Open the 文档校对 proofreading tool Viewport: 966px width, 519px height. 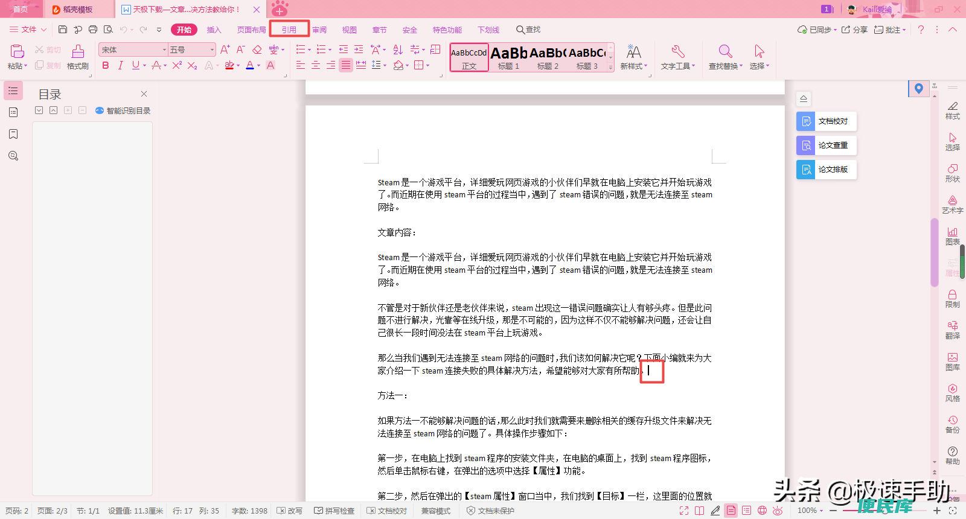click(826, 121)
